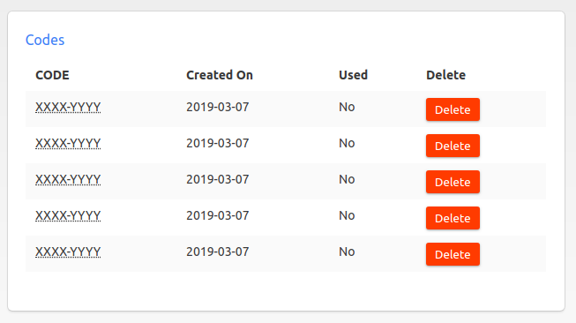Click the Used value No in first row

[347, 107]
